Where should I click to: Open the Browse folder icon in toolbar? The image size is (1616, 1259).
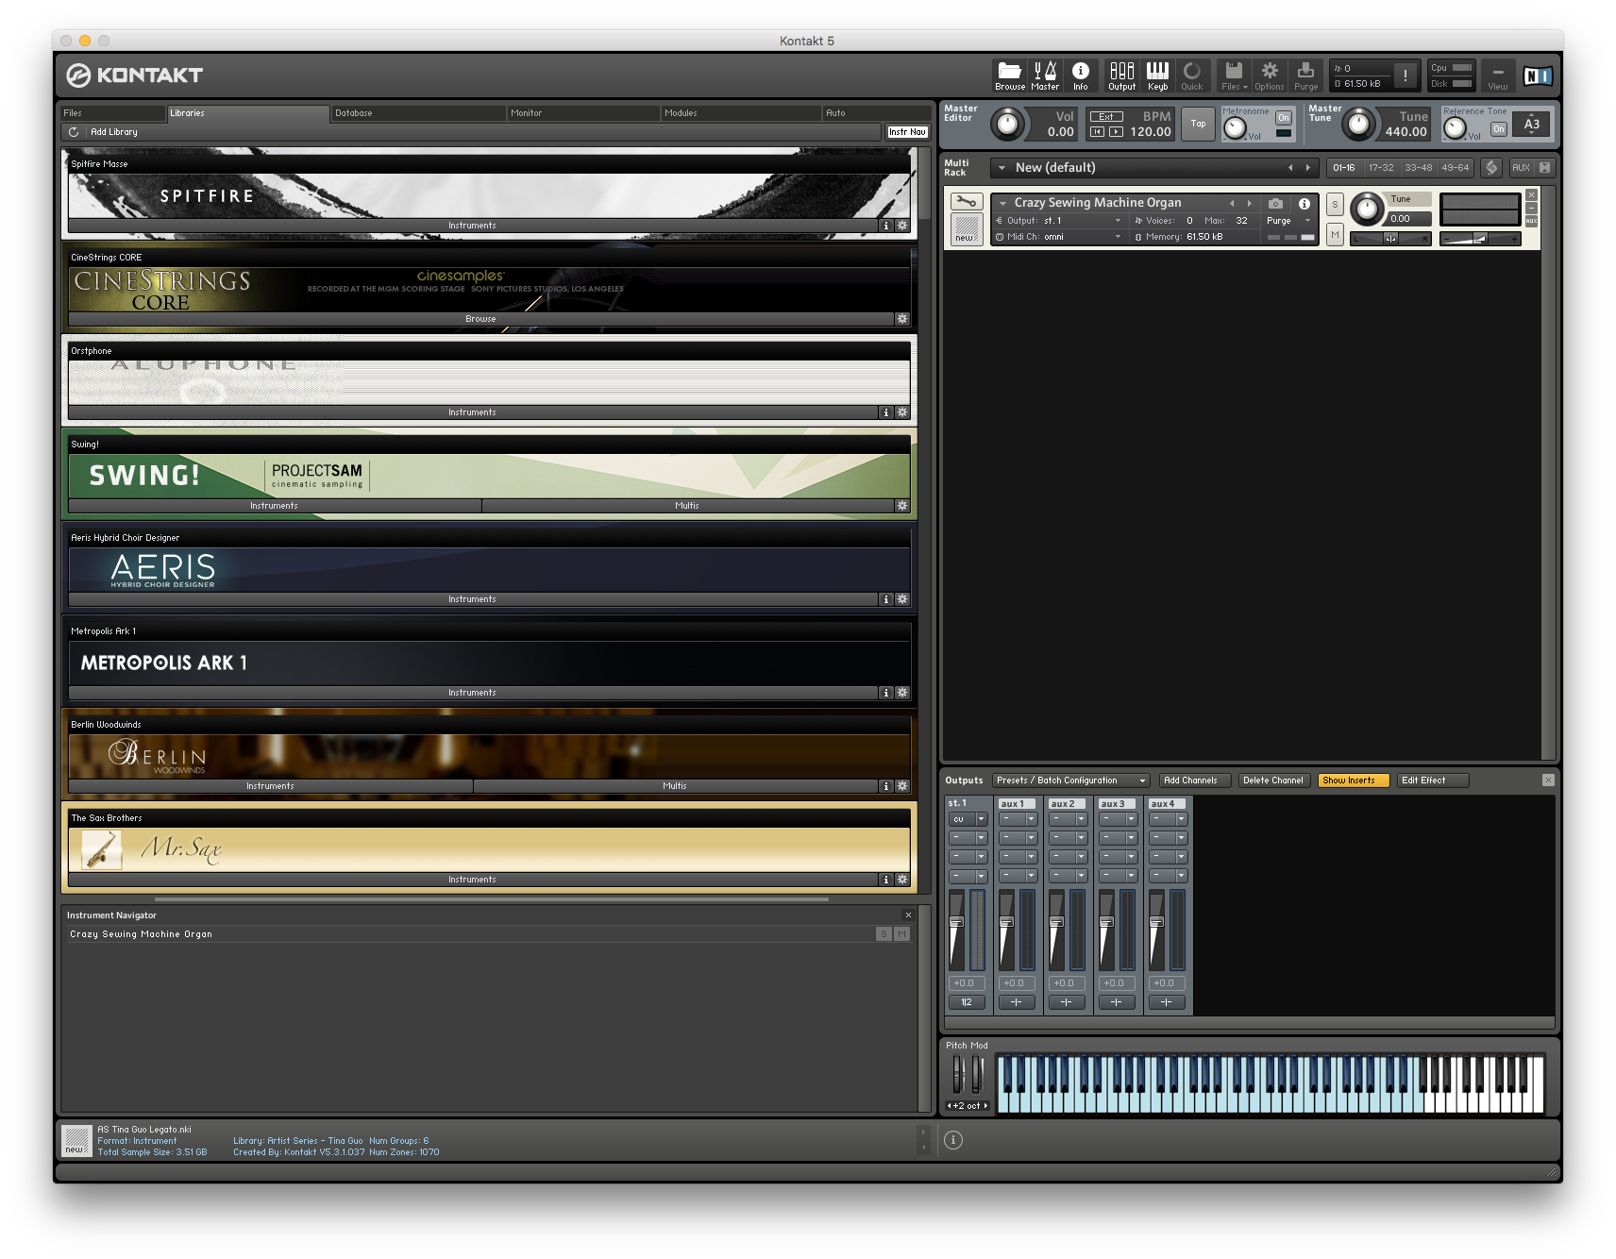click(x=1009, y=75)
